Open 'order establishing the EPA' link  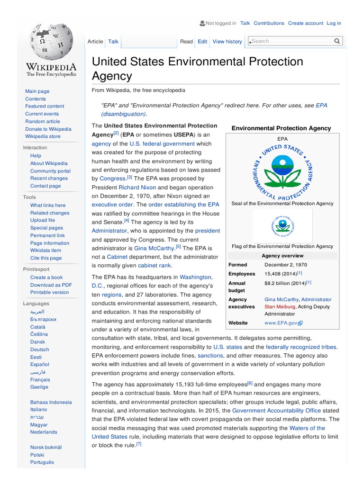tap(184, 205)
